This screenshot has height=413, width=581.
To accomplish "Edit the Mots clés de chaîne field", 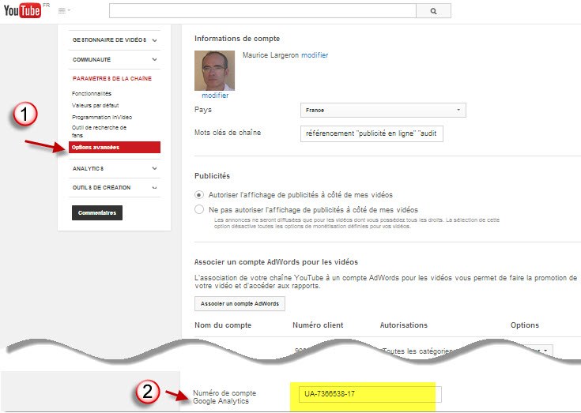I will (x=372, y=133).
